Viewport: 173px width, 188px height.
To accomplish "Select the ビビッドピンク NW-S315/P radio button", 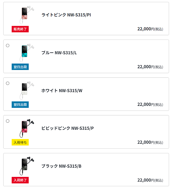I will tap(8, 121).
